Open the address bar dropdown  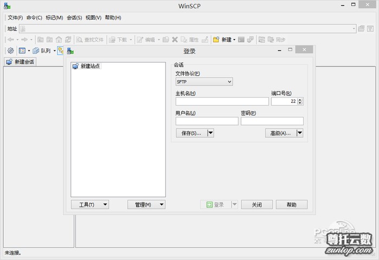pos(354,29)
